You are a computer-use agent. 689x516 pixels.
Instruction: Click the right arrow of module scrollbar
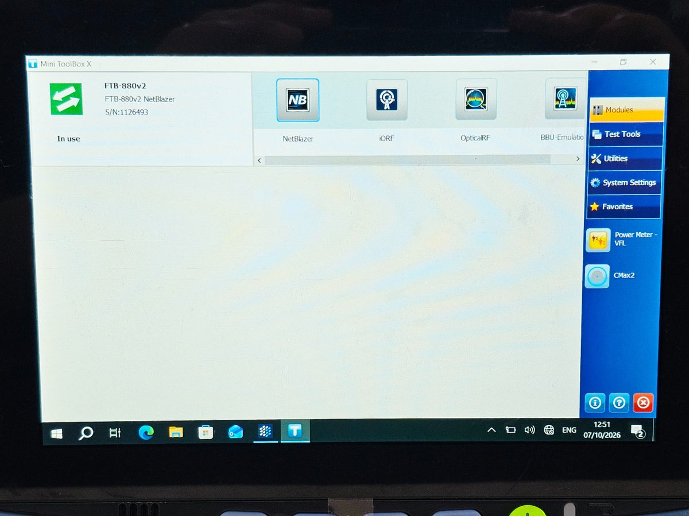[x=578, y=159]
